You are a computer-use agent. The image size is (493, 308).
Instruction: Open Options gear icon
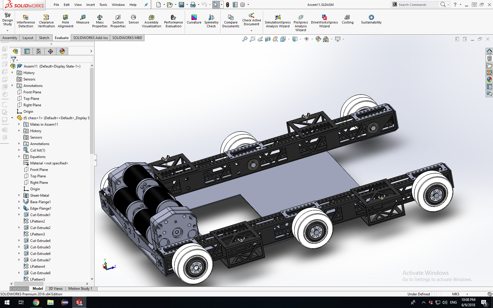tap(243, 5)
